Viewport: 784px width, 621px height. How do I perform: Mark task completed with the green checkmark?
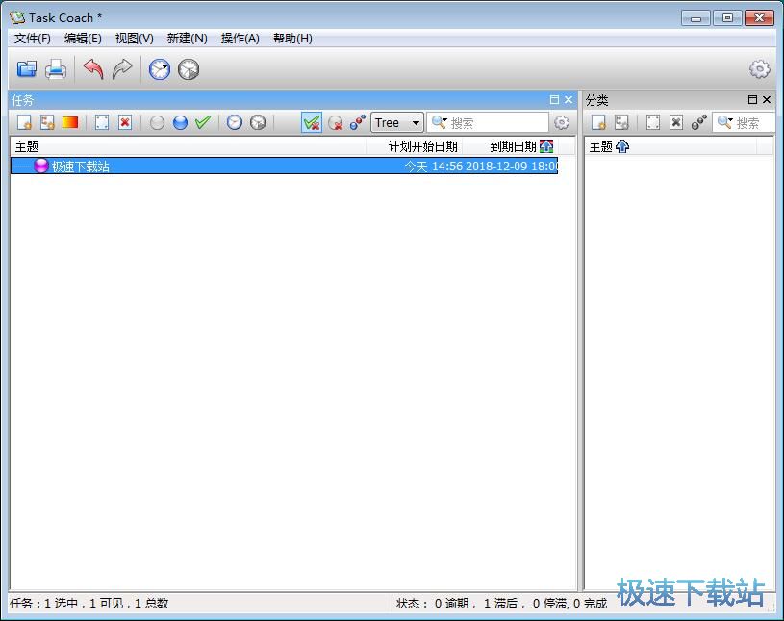(x=203, y=122)
